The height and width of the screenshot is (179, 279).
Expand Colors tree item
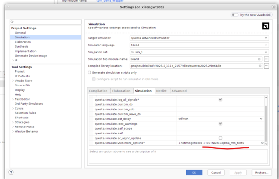pos(13,108)
